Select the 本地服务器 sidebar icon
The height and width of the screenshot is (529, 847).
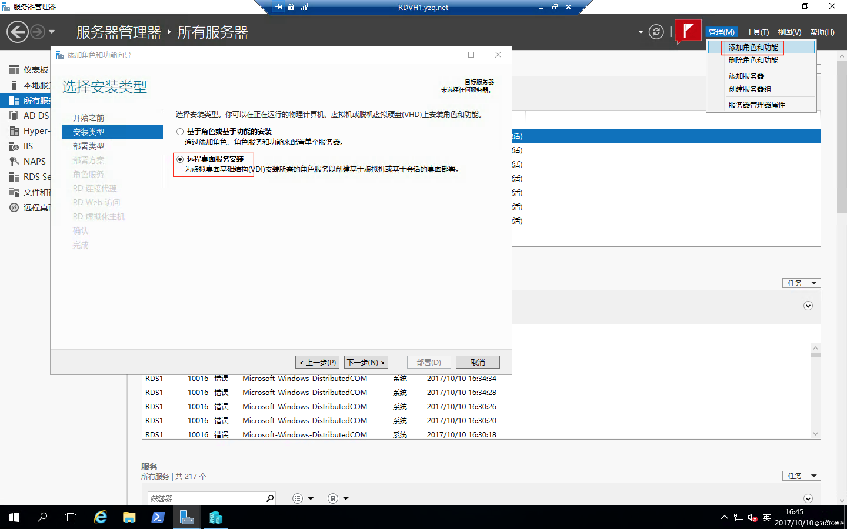coord(14,85)
